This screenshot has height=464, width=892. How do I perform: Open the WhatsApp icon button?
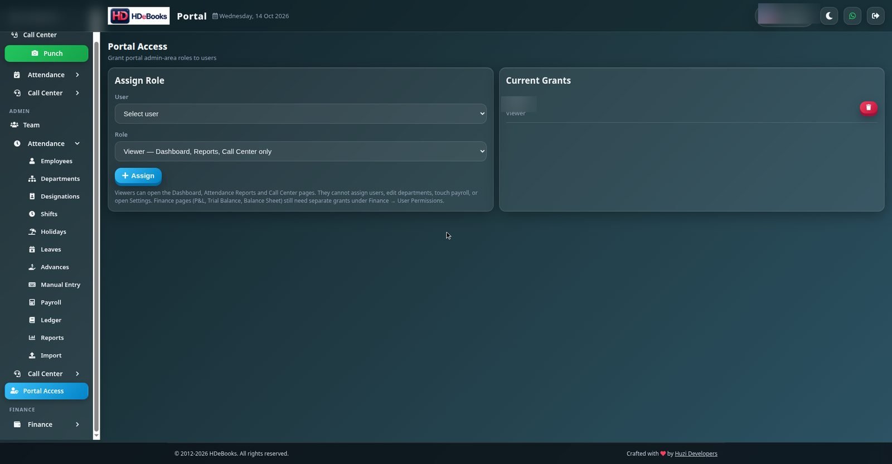pyautogui.click(x=852, y=16)
